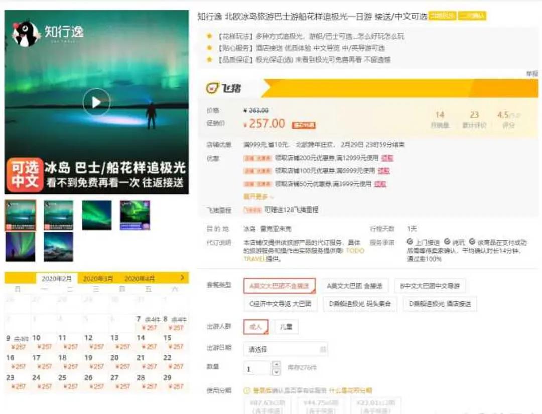Screen dimensions: 542x414
Task: Choose package C经济中文导览 大巴团
Action: (x=280, y=304)
